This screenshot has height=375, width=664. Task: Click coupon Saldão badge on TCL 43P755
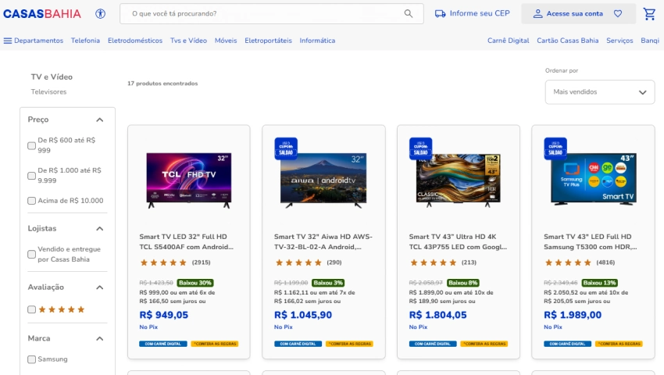[420, 148]
